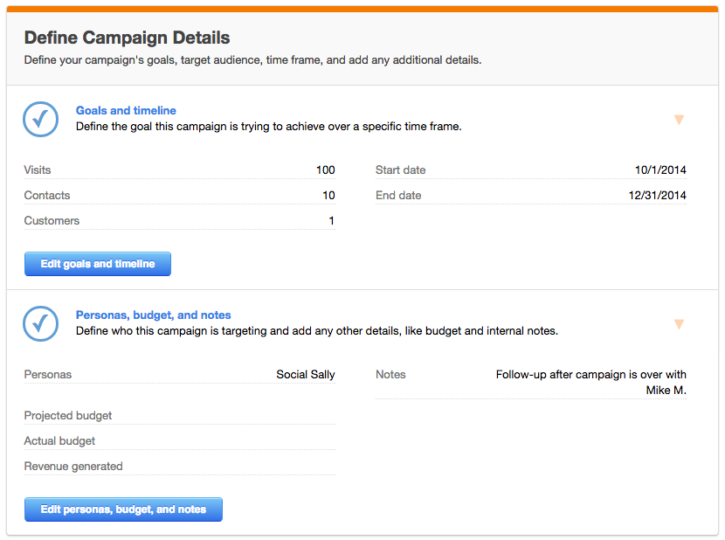The image size is (725, 540).
Task: Click the End date 12/31/2014
Action: tap(657, 196)
